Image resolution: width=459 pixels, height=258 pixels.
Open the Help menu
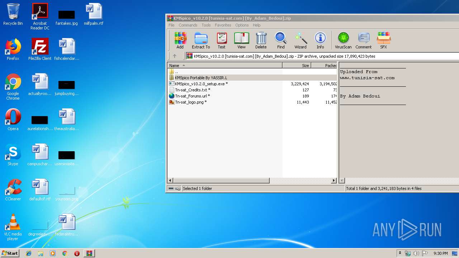click(x=256, y=25)
